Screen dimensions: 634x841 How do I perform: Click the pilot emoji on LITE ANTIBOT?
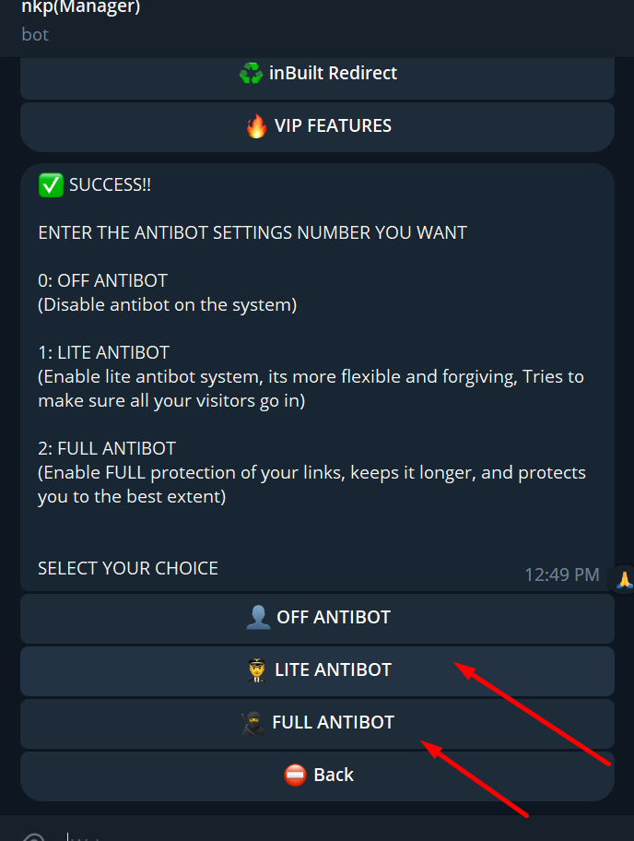[x=257, y=669]
